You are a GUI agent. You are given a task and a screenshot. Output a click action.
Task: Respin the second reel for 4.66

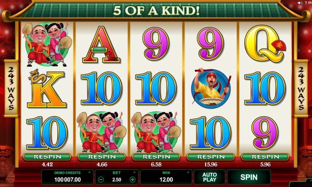coord(102,157)
